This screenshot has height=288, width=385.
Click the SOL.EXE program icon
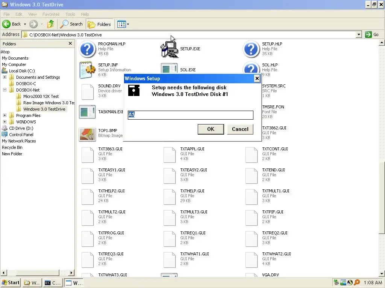point(170,69)
